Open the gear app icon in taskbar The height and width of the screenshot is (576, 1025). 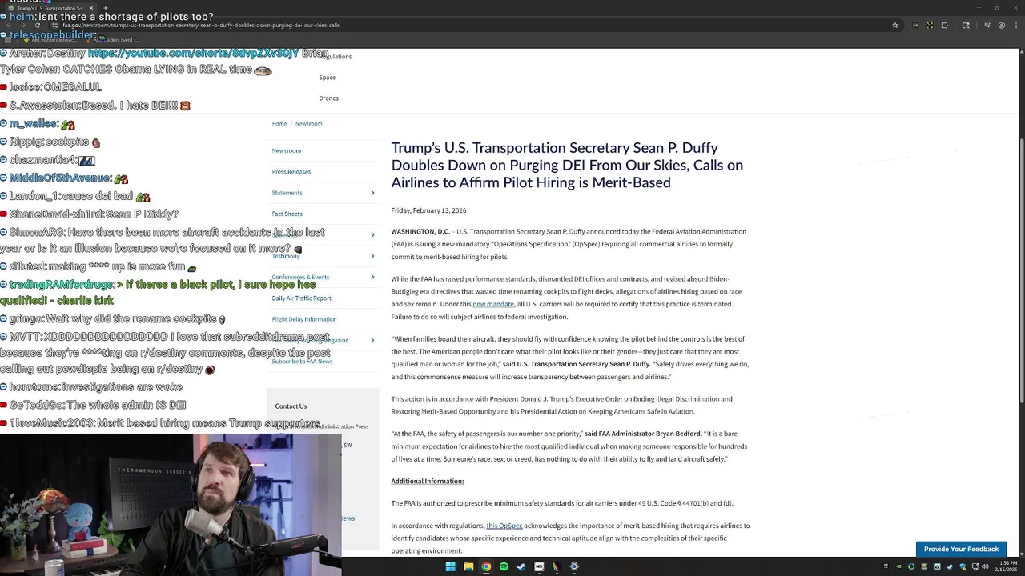pos(574,566)
